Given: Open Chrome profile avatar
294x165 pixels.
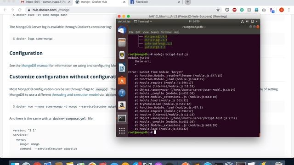Looking at the screenshot, I should tap(282, 10).
